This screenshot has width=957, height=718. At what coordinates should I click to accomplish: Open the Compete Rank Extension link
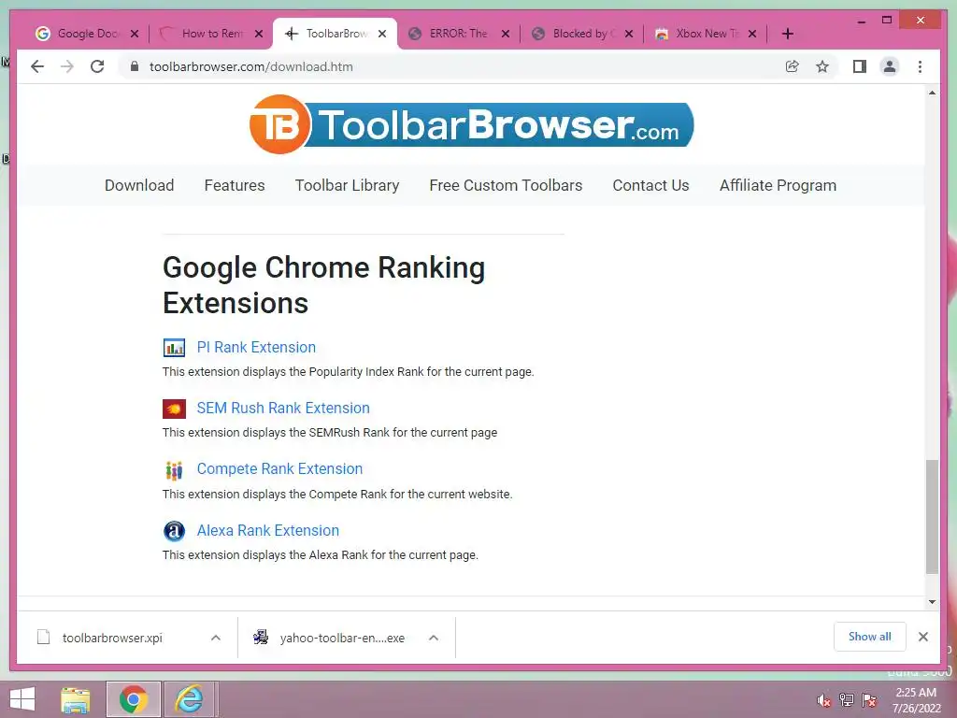pyautogui.click(x=279, y=469)
